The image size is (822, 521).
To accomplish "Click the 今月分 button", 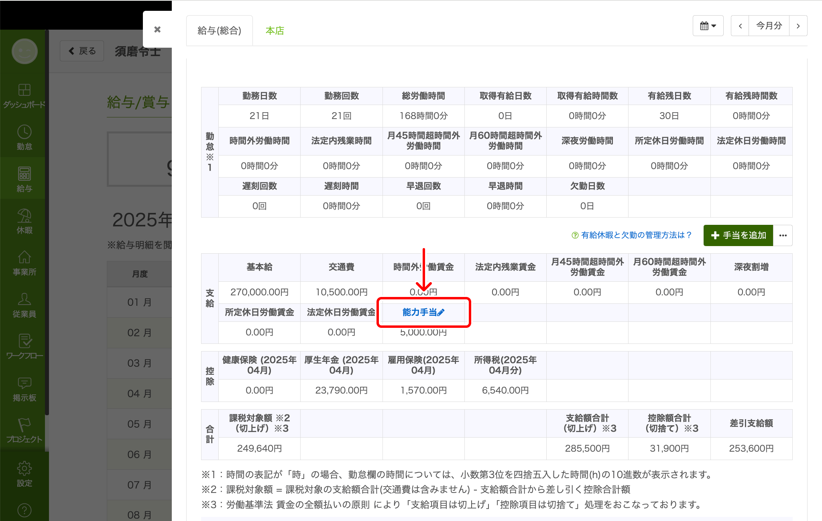I will click(x=769, y=26).
